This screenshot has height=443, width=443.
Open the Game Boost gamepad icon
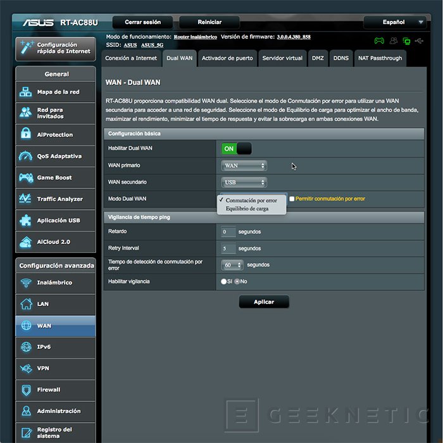pyautogui.click(x=26, y=177)
